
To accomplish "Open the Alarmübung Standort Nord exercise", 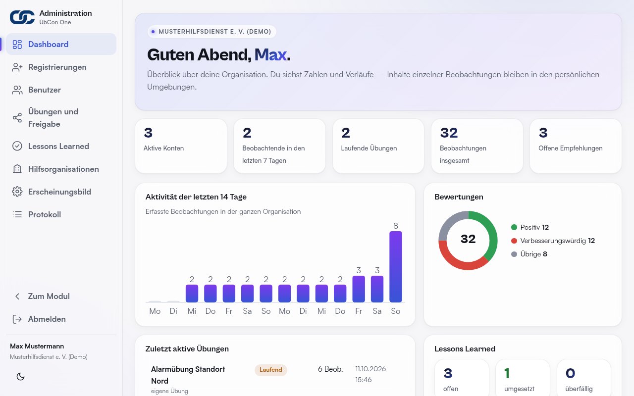I will [x=188, y=375].
